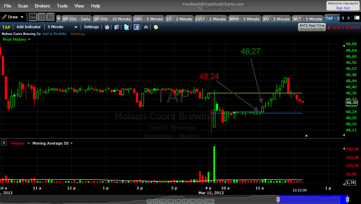The image size is (361, 204).
Task: Open chart Settings
Action: pyautogui.click(x=91, y=27)
